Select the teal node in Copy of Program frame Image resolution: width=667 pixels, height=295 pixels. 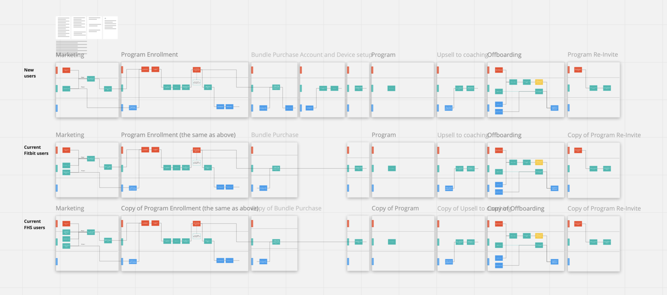(391, 242)
